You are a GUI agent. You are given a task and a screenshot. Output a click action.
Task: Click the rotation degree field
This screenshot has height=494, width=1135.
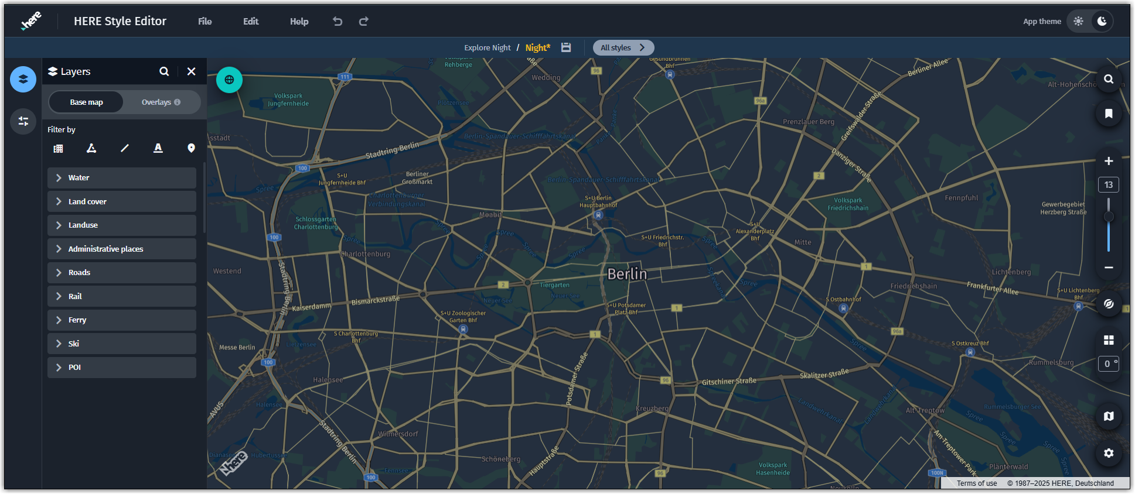[x=1109, y=363]
